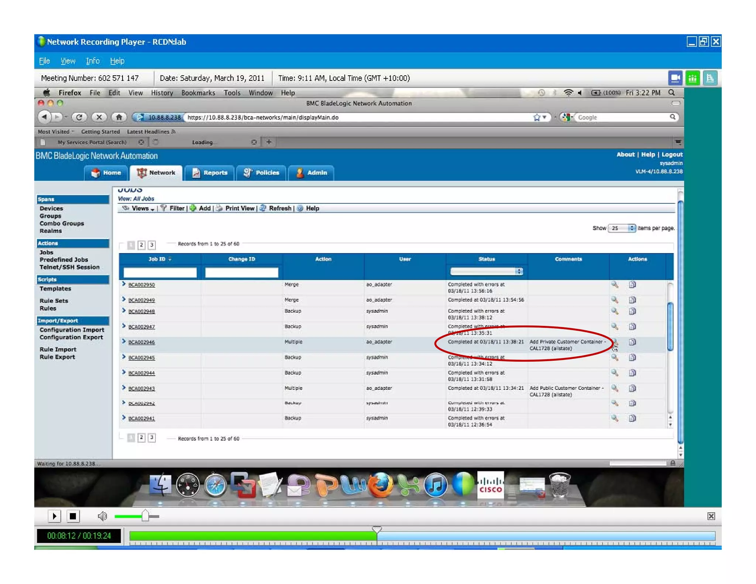Open the Policies tab in BladeLogic
This screenshot has height=584, width=756.
pyautogui.click(x=261, y=172)
